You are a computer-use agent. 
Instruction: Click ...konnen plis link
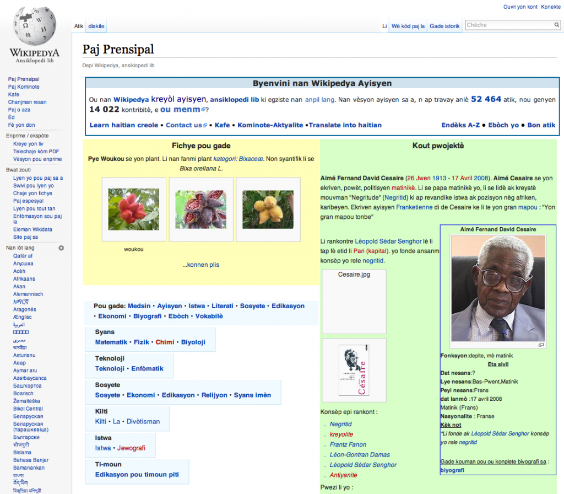coord(200,265)
